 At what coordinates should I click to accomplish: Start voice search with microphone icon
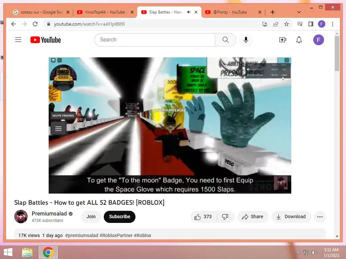pos(246,40)
